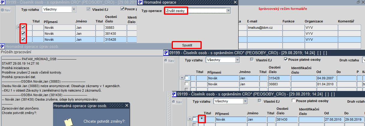Open the Typ vztahu dropdown in the bottom window
This screenshot has width=365, height=126.
pyautogui.click(x=246, y=101)
